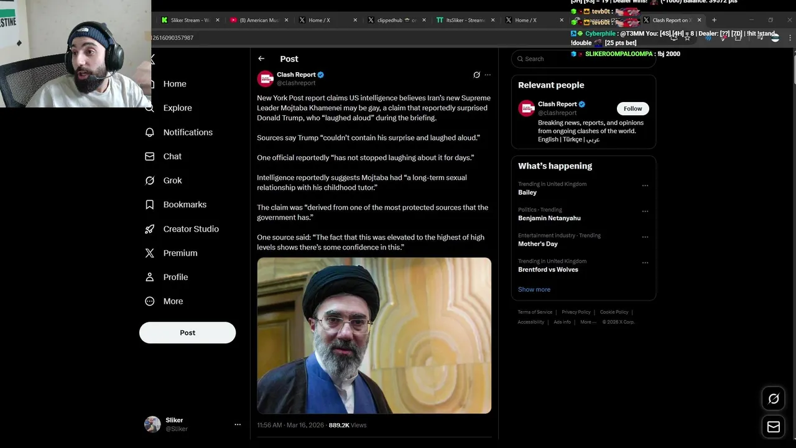Open post options three-dot menu

click(488, 75)
